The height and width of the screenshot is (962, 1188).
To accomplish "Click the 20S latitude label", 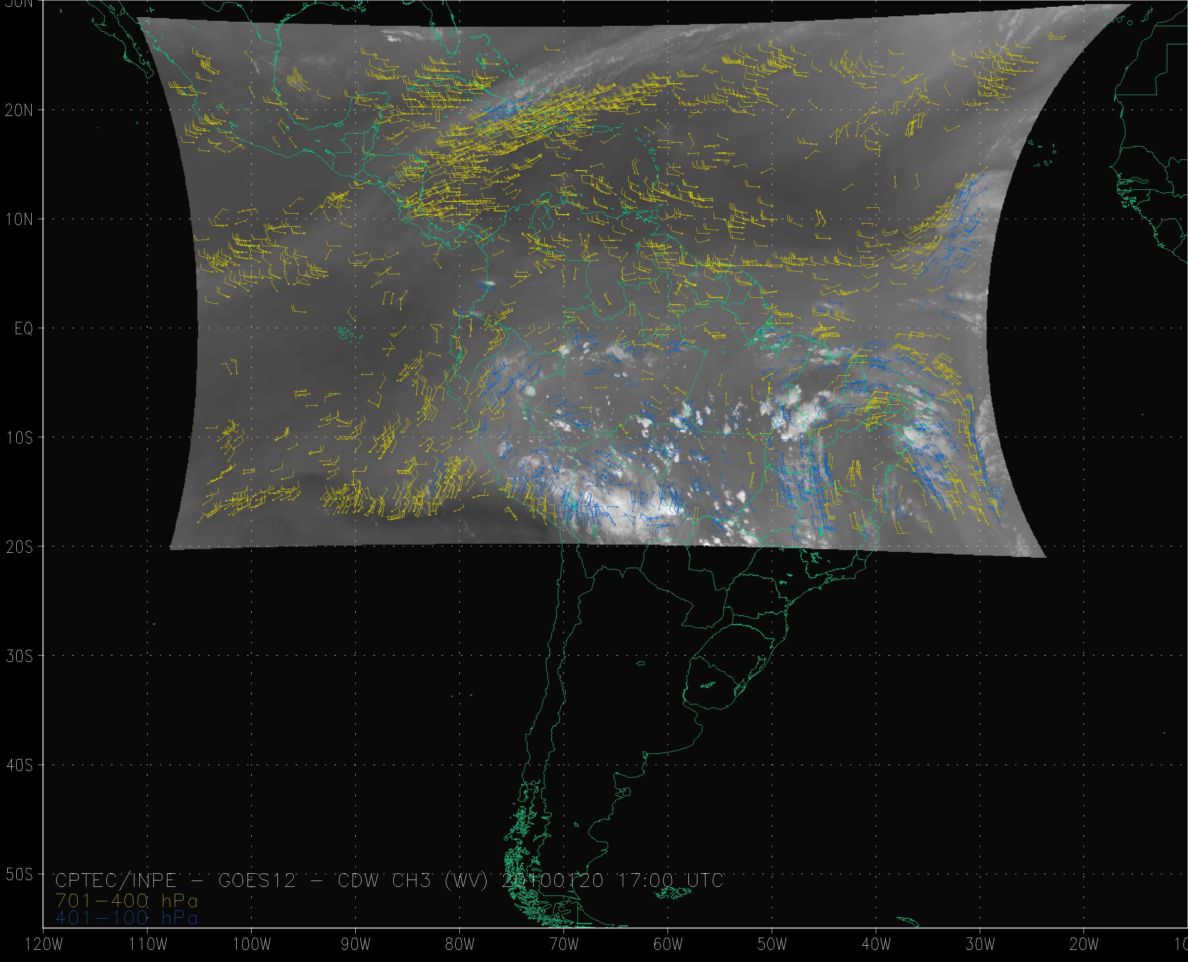I will click(19, 547).
